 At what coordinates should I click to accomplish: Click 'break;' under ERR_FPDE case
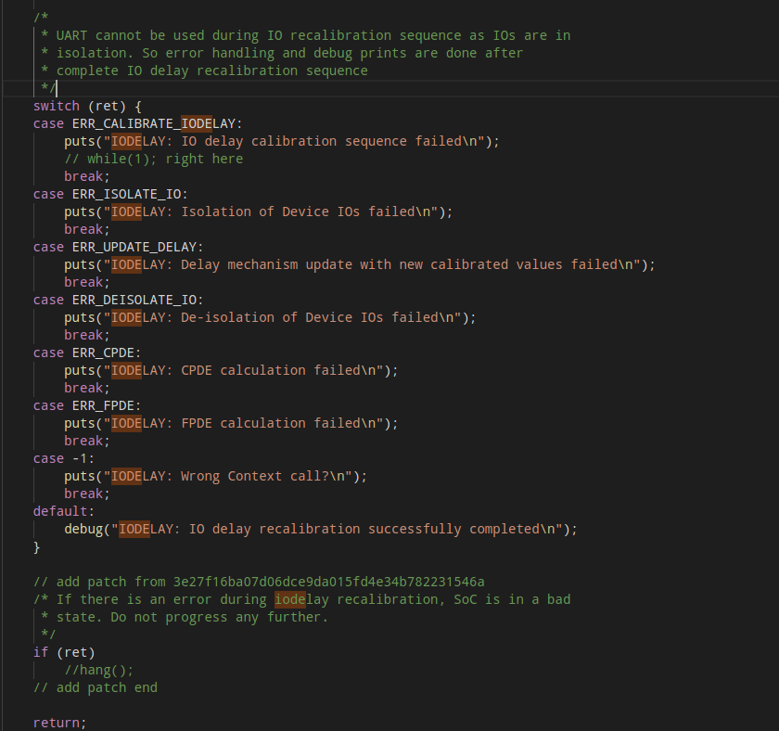[87, 442]
